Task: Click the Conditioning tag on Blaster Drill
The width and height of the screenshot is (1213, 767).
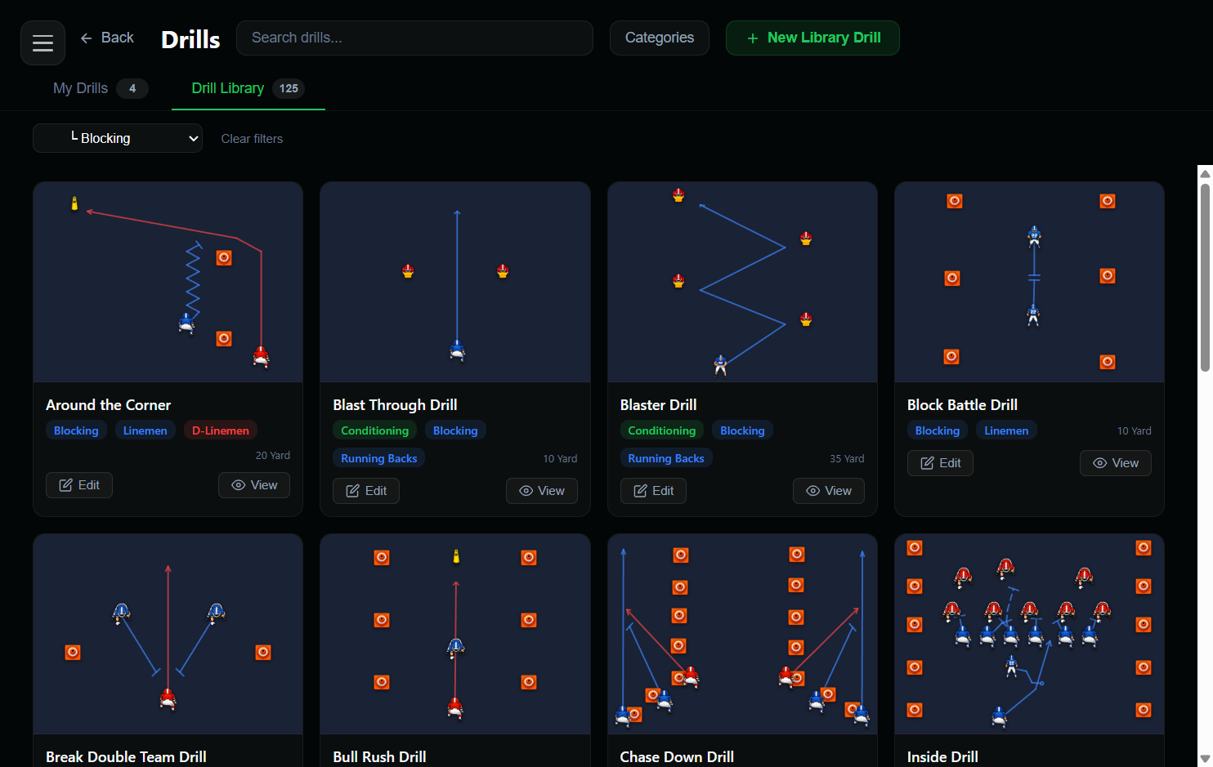Action: pyautogui.click(x=662, y=430)
